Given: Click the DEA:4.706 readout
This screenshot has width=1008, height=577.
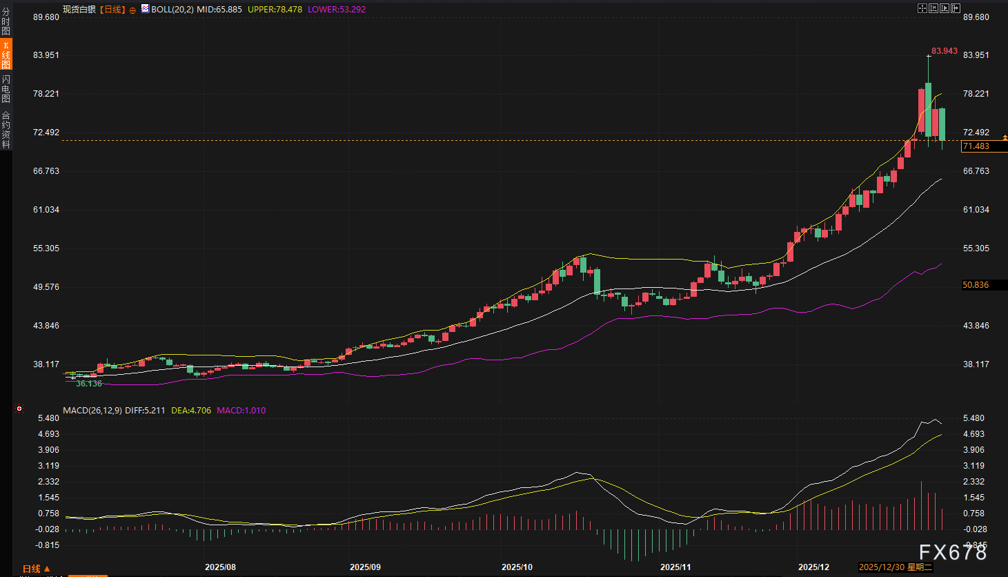Looking at the screenshot, I should pos(191,411).
